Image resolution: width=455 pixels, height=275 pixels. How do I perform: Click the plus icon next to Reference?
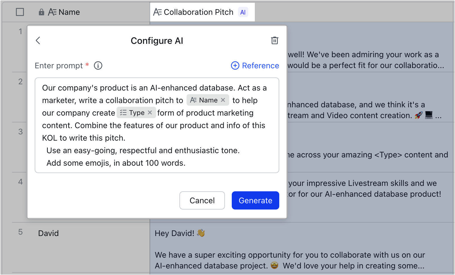pyautogui.click(x=235, y=65)
